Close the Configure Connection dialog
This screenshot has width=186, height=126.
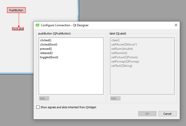[176, 25]
